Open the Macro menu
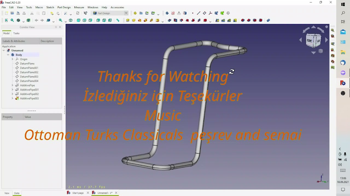This screenshot has width=350, height=196. coord(39,7)
